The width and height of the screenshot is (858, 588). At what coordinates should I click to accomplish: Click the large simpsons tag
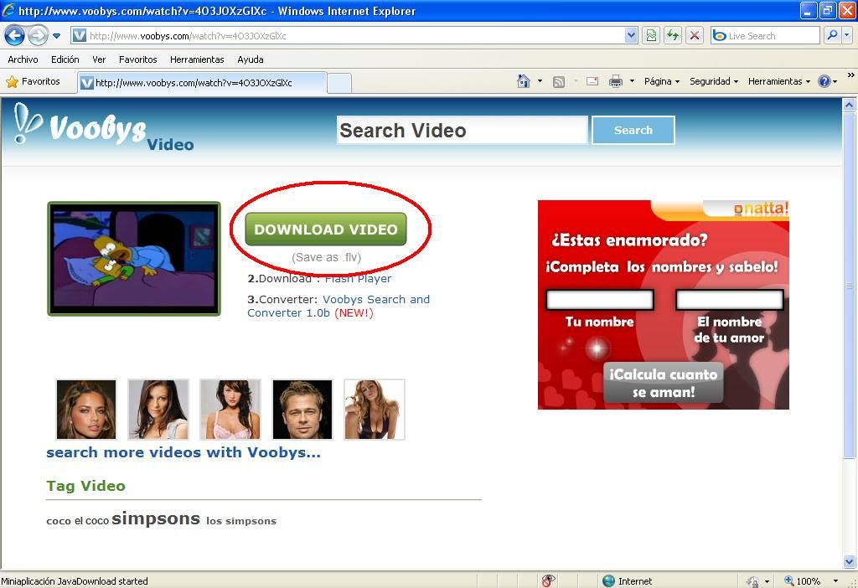(x=156, y=518)
